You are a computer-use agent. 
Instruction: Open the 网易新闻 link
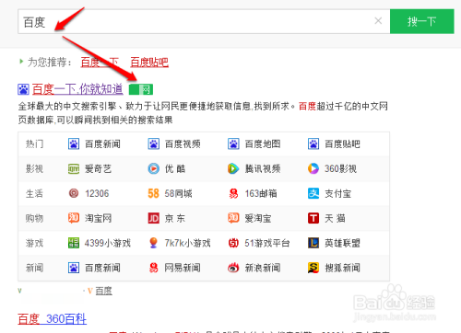click(183, 268)
